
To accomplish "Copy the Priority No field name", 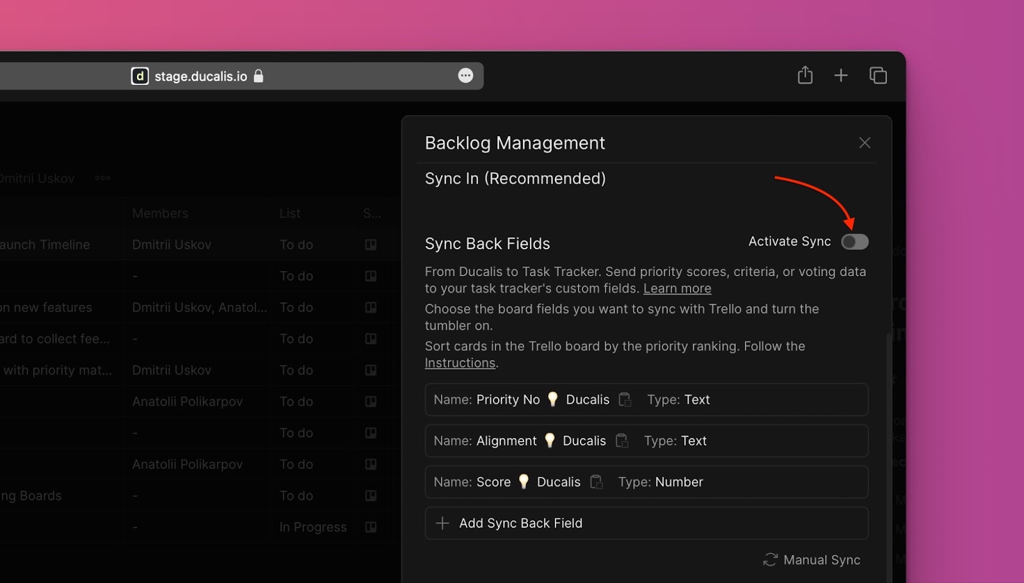I will tap(625, 400).
